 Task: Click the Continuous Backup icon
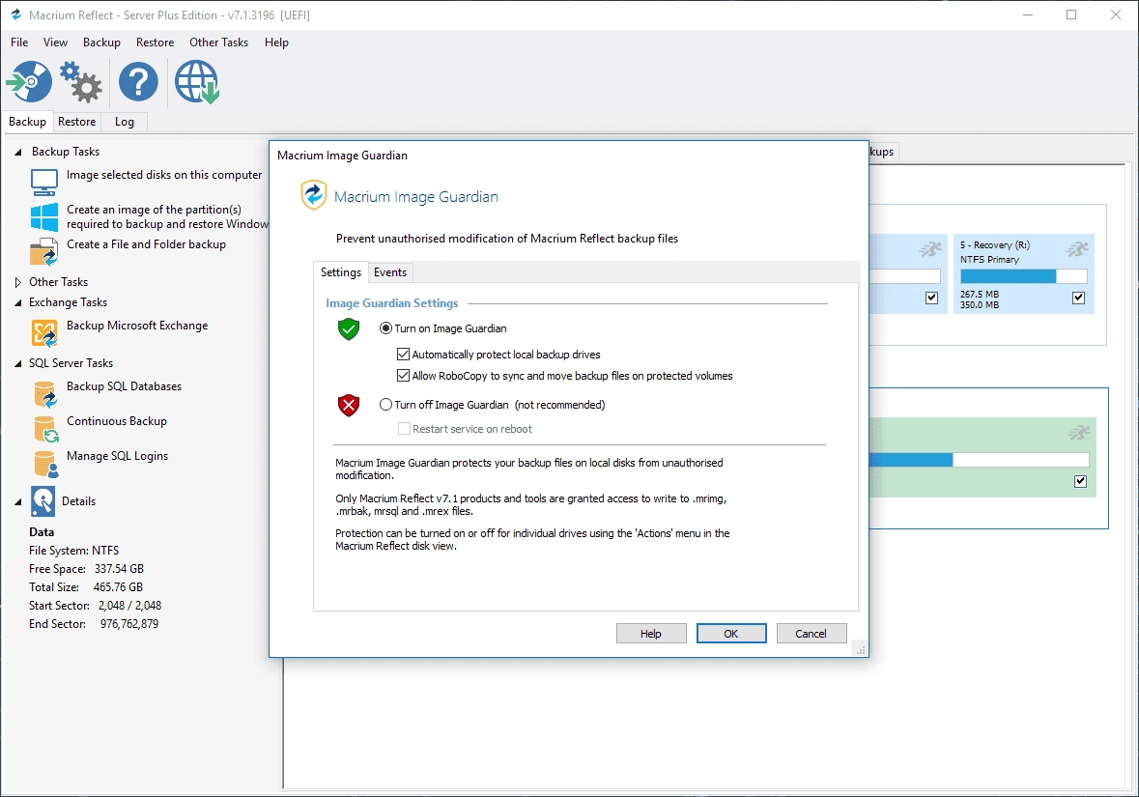tap(45, 429)
